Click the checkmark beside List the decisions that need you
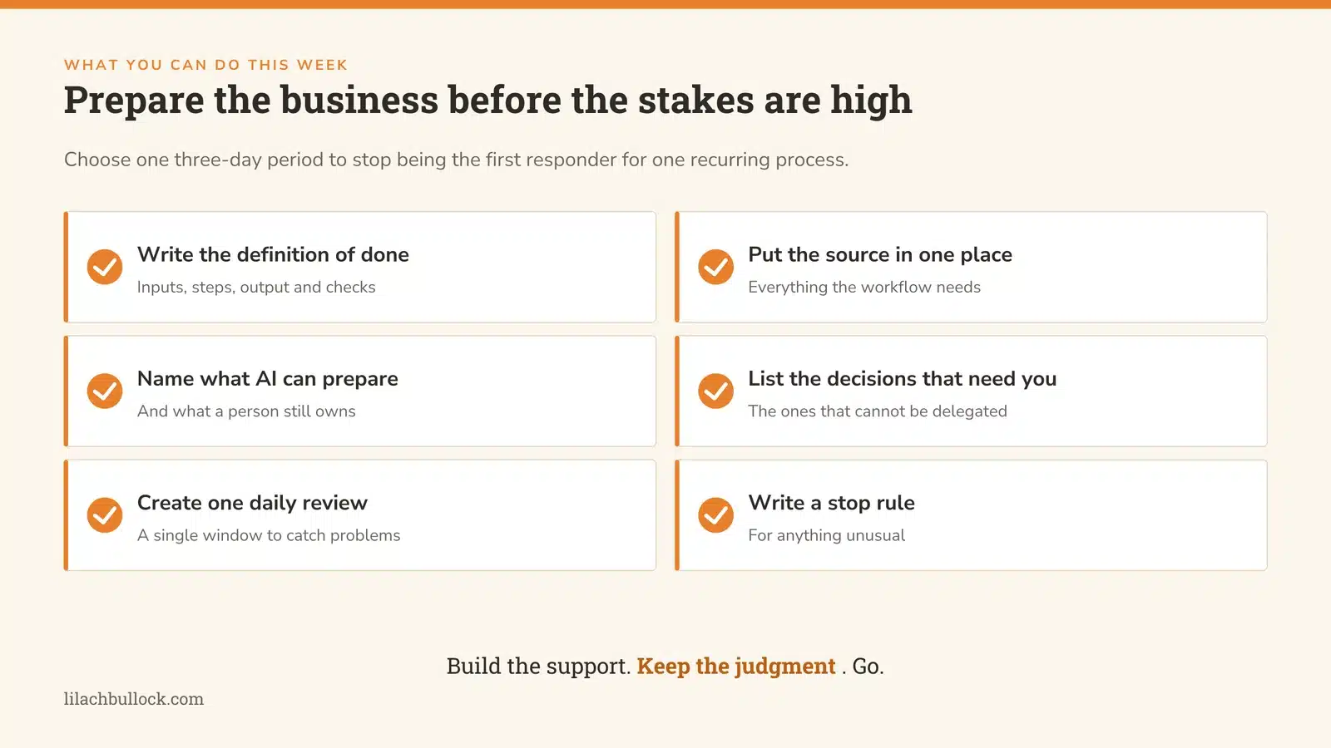The width and height of the screenshot is (1331, 748). tap(715, 391)
